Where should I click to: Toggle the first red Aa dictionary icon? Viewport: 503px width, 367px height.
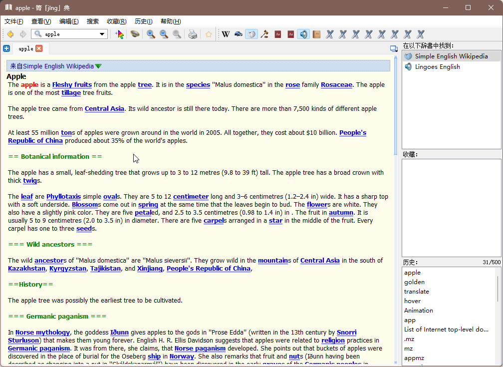278,34
